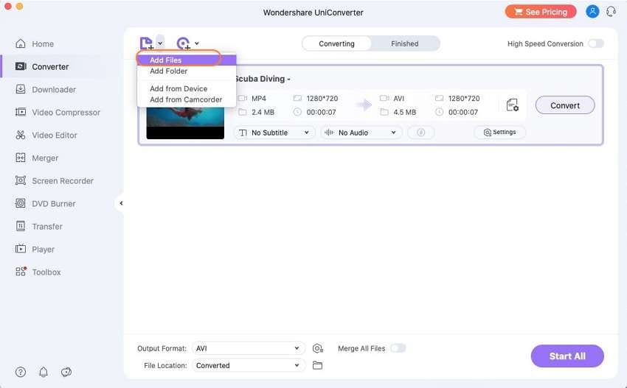This screenshot has height=388, width=627.
Task: Choose Add from Camcorder menu item
Action: (187, 99)
